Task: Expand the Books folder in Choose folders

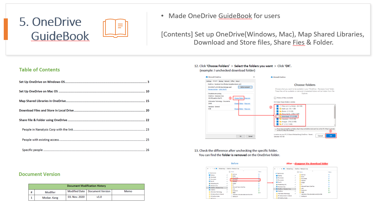Action: 275,111
